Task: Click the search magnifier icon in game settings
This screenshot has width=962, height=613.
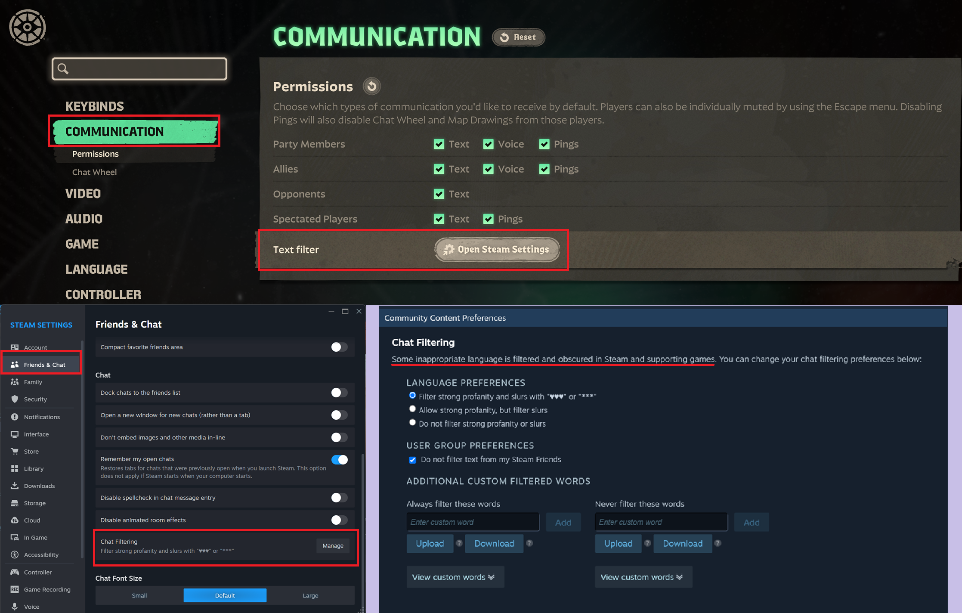Action: tap(63, 69)
